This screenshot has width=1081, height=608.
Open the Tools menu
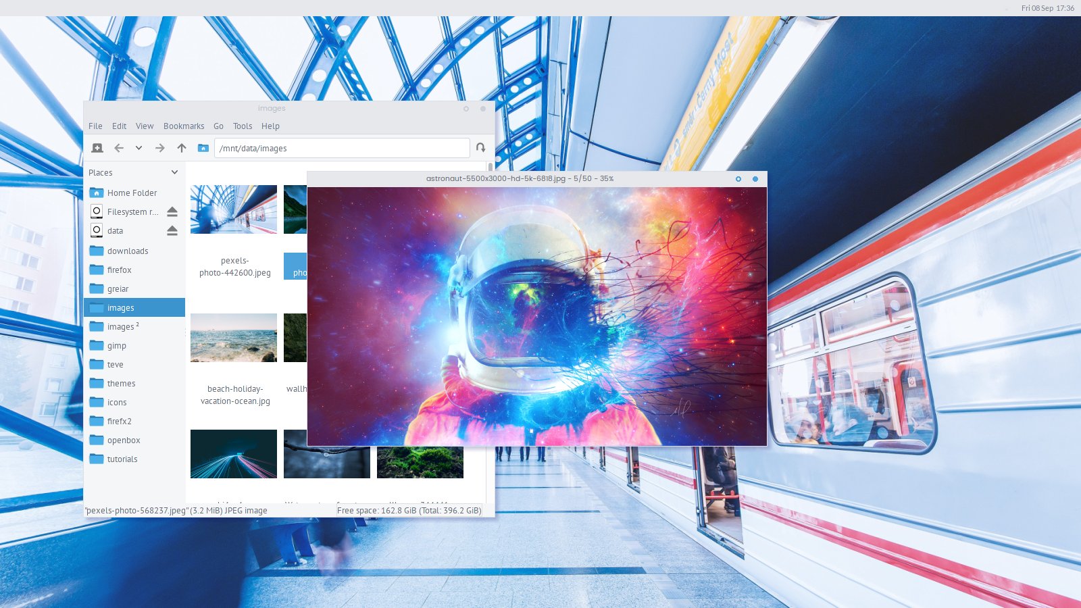coord(243,126)
